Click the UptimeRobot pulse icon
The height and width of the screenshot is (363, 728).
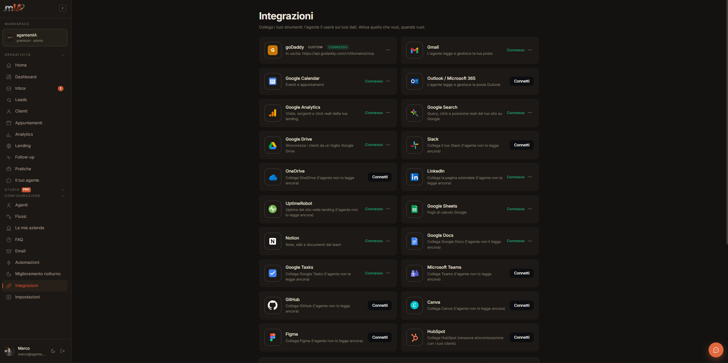coord(273,209)
